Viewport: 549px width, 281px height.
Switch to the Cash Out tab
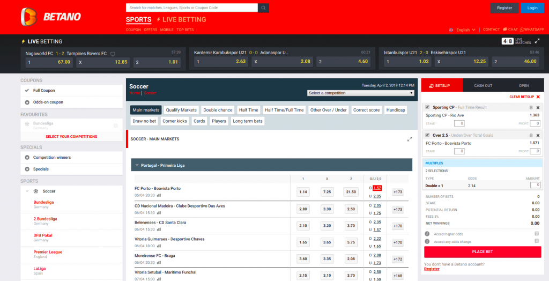coord(483,85)
